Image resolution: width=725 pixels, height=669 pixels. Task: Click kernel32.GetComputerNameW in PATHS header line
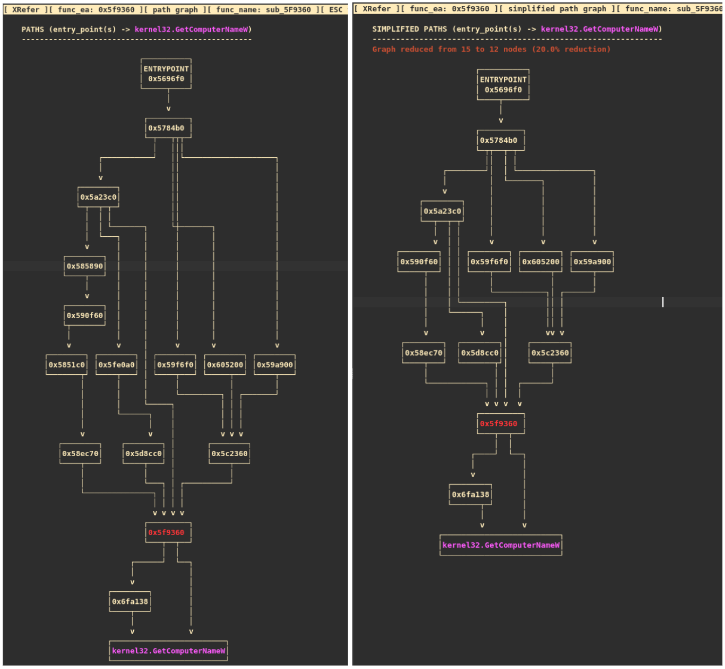191,29
